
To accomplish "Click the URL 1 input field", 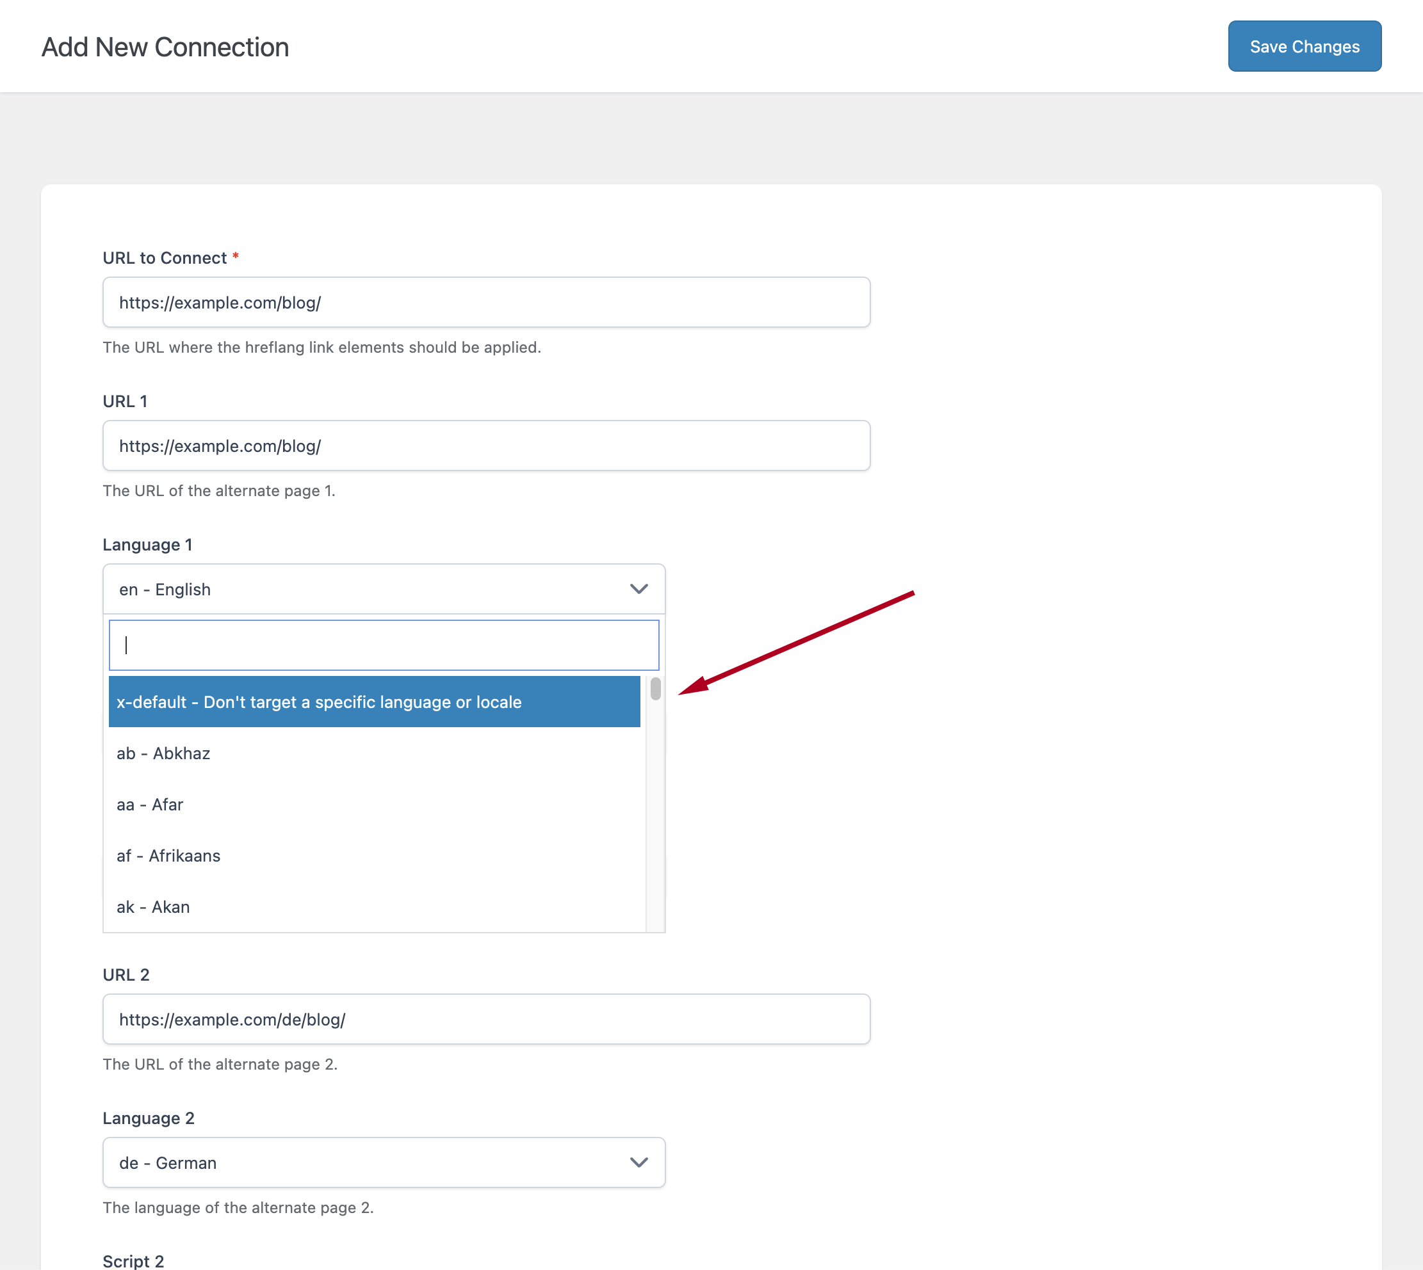I will point(487,445).
